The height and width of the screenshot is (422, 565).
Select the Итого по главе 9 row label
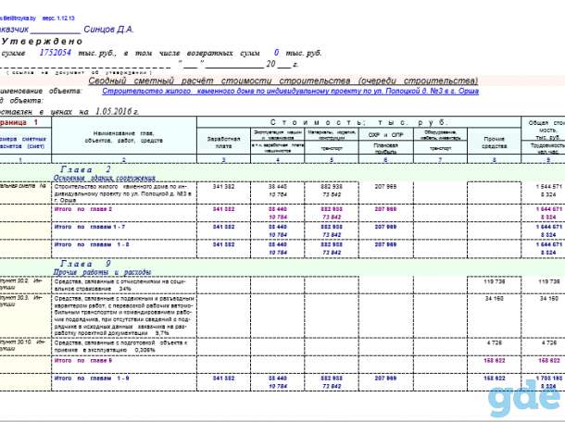click(83, 360)
